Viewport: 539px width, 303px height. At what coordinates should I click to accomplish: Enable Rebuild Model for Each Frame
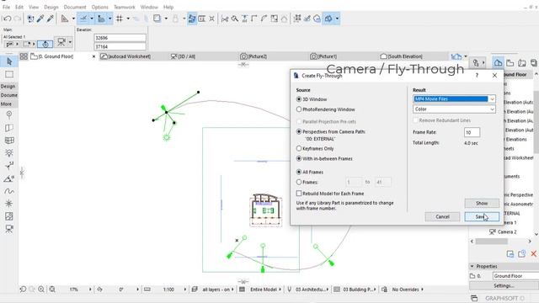pos(330,194)
